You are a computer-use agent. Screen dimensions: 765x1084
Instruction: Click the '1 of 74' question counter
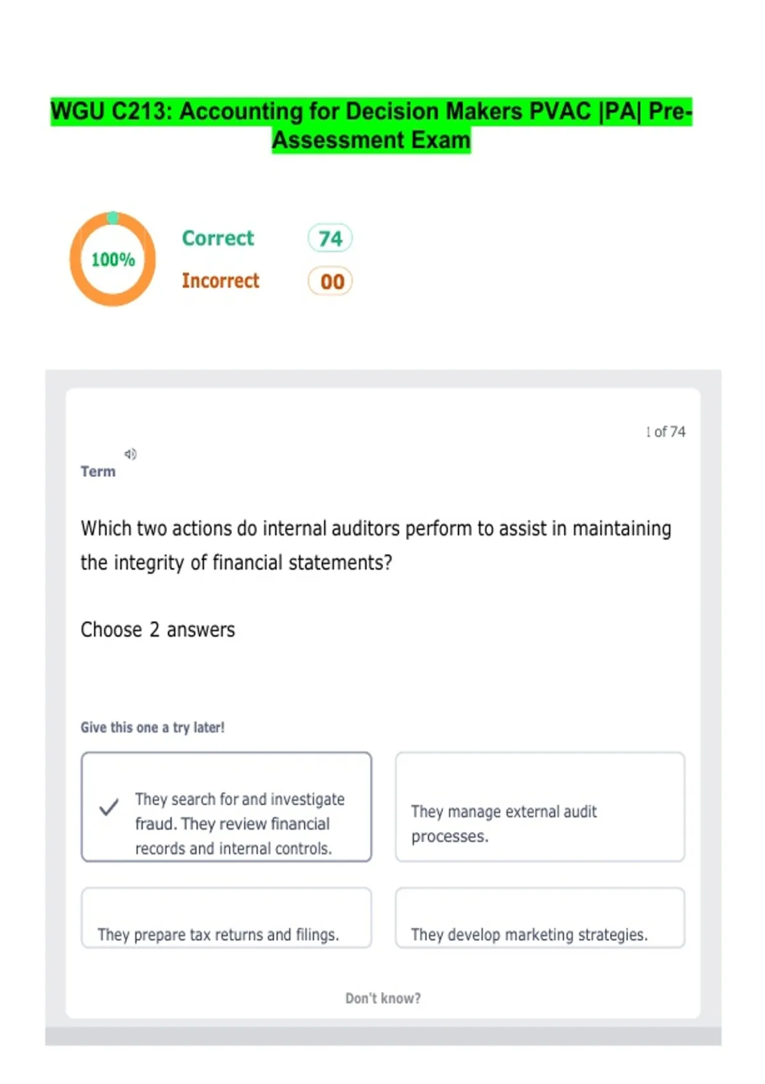click(666, 432)
